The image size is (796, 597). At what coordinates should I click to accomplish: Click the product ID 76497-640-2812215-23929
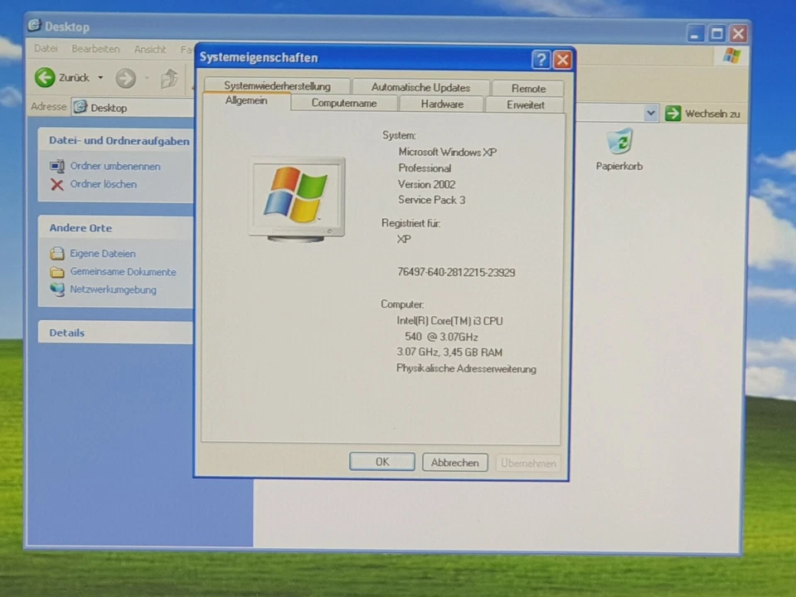tap(456, 272)
